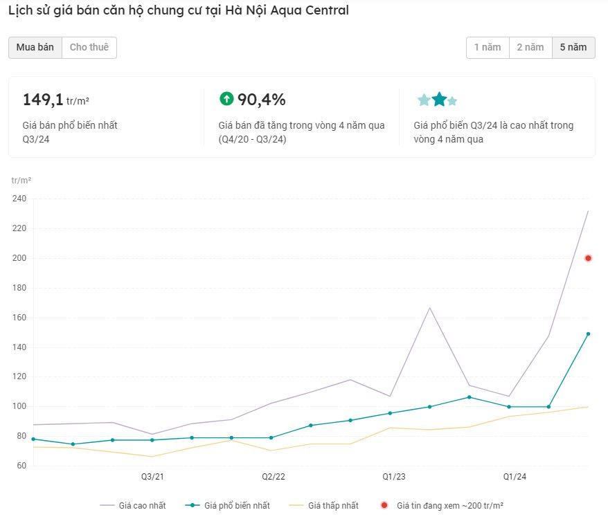This screenshot has width=608, height=519.
Task: Click the Giá tin đang xem legend item
Action: 442,506
